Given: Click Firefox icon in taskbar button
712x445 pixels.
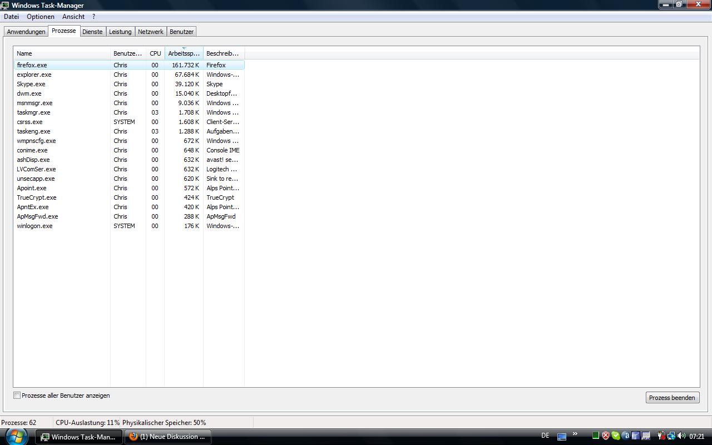Looking at the screenshot, I should [133, 437].
